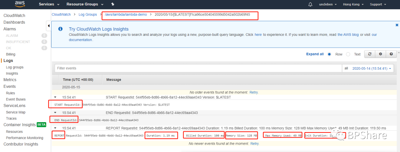Screen dimensions: 400x152
Task: Open Performance Monitoring in the sidebar
Action: point(24,138)
